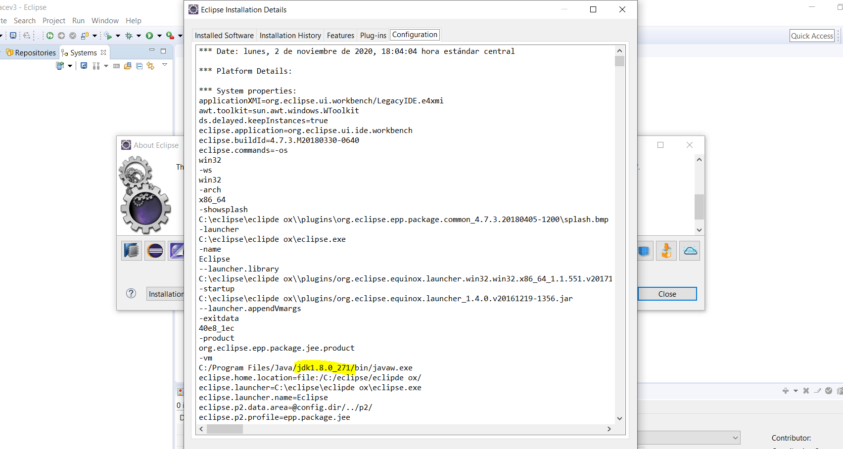The height and width of the screenshot is (449, 843).
Task: Click the Debug bug icon
Action: click(129, 36)
